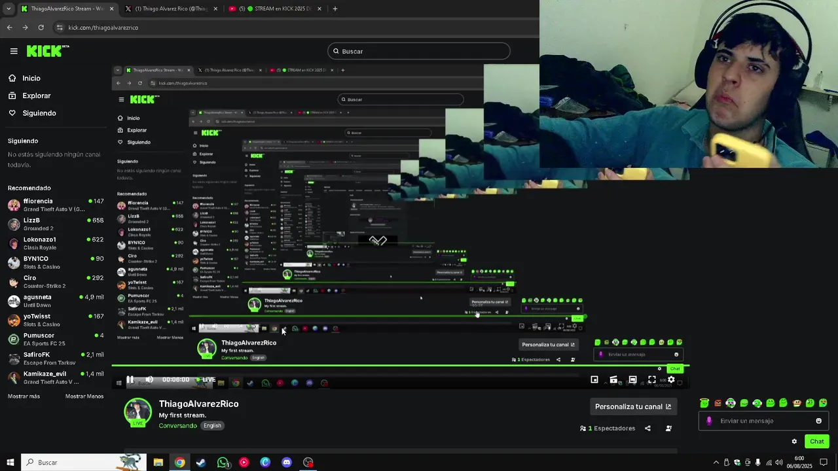Viewport: 838px width, 471px height.
Task: Open Siguiendo in the Kick sidebar
Action: point(32,113)
